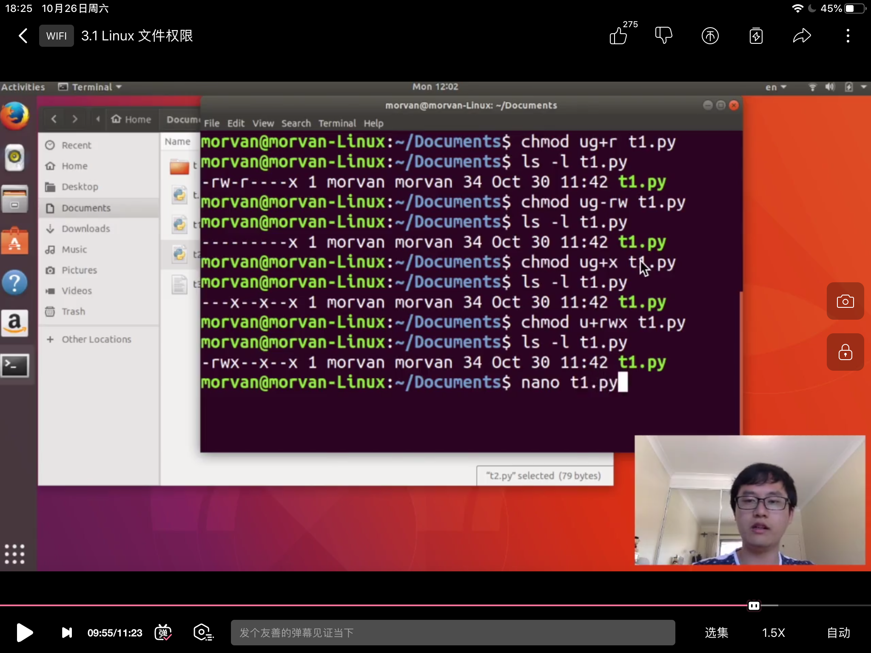Open the three-dot more options menu
Image resolution: width=871 pixels, height=653 pixels.
(848, 36)
